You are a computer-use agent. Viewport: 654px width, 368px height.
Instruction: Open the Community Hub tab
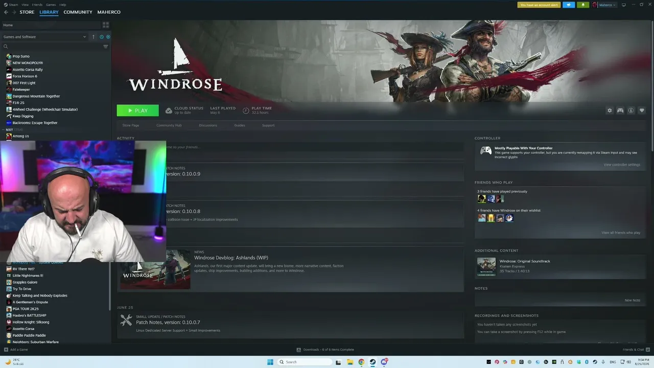point(169,125)
